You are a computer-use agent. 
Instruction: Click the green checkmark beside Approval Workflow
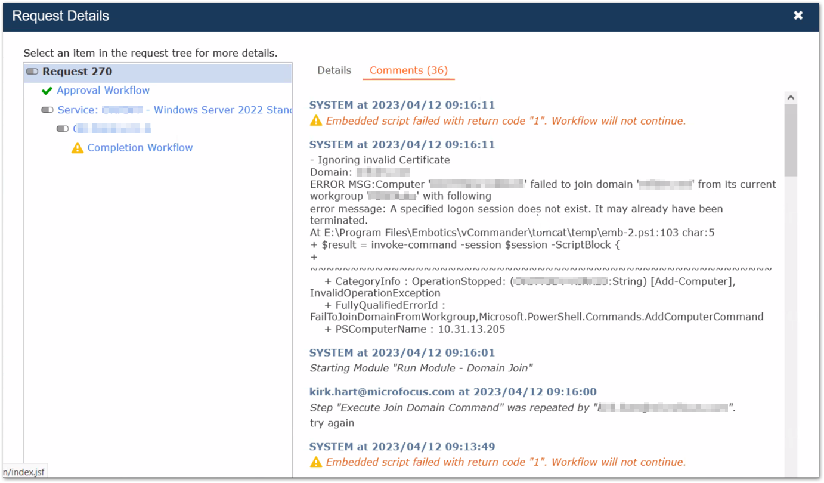click(47, 91)
